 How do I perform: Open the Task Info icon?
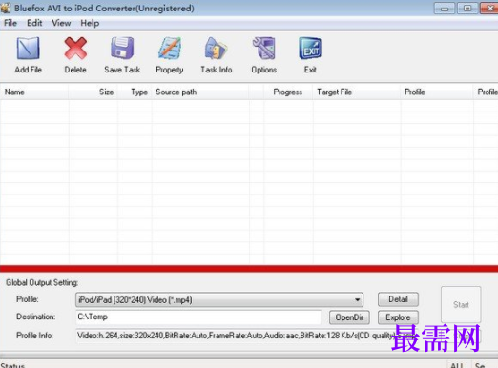coord(217,49)
